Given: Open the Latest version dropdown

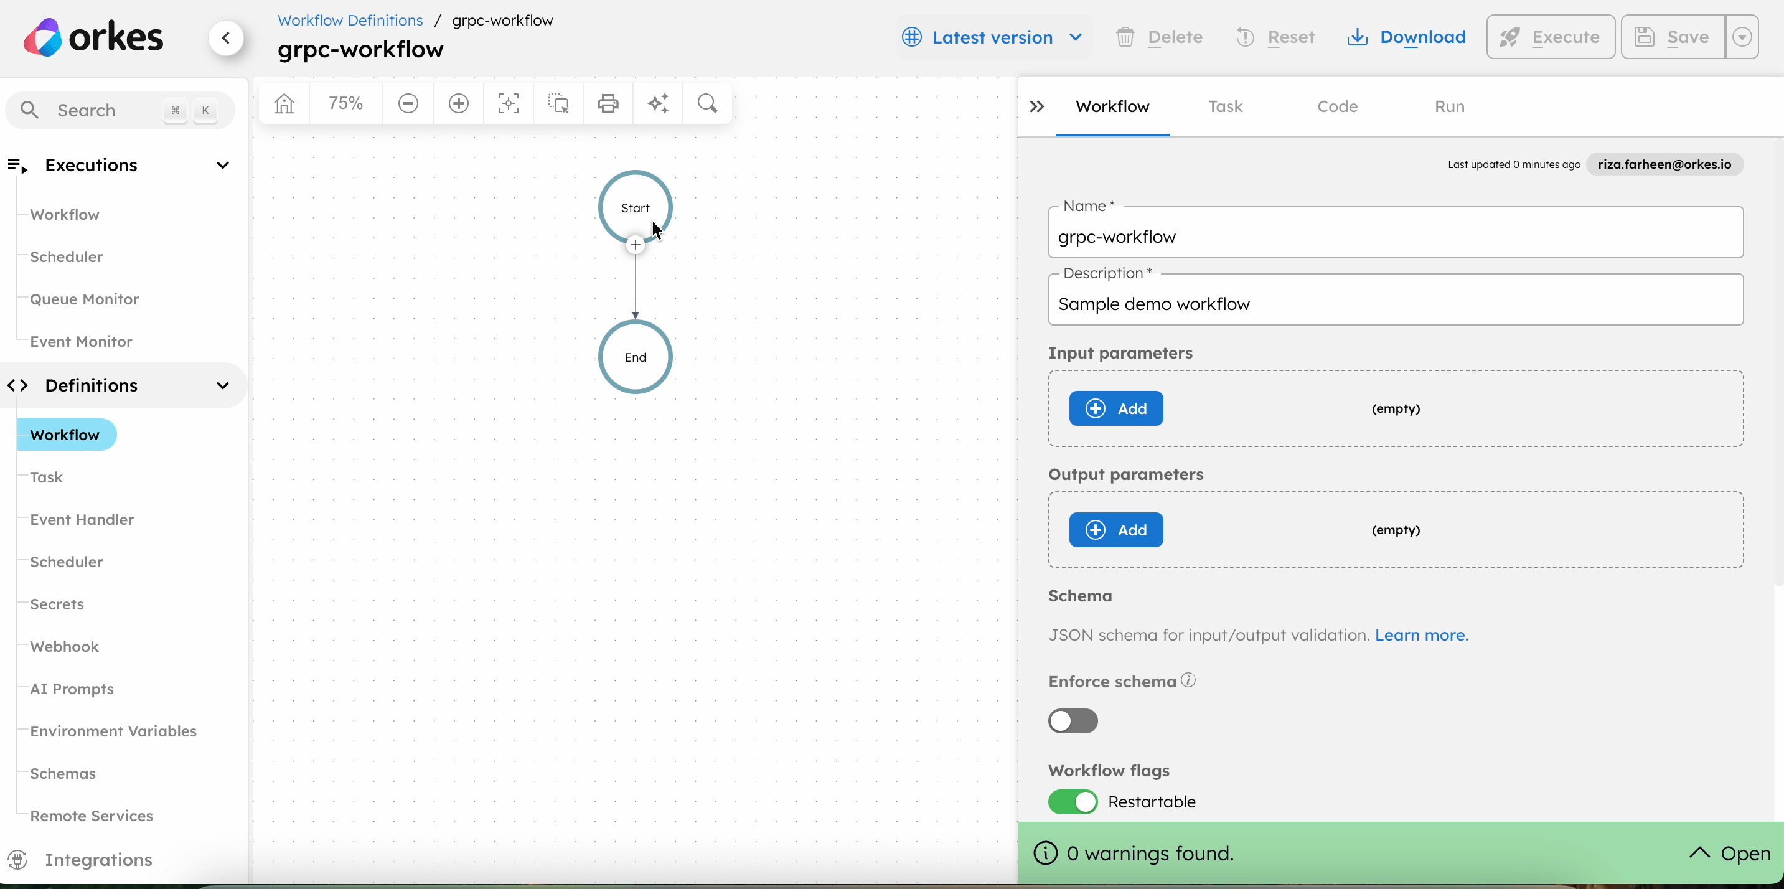Looking at the screenshot, I should click(x=993, y=37).
